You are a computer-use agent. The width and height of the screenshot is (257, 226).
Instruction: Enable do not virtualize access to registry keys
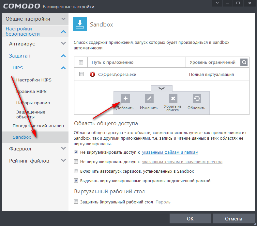click(x=76, y=162)
